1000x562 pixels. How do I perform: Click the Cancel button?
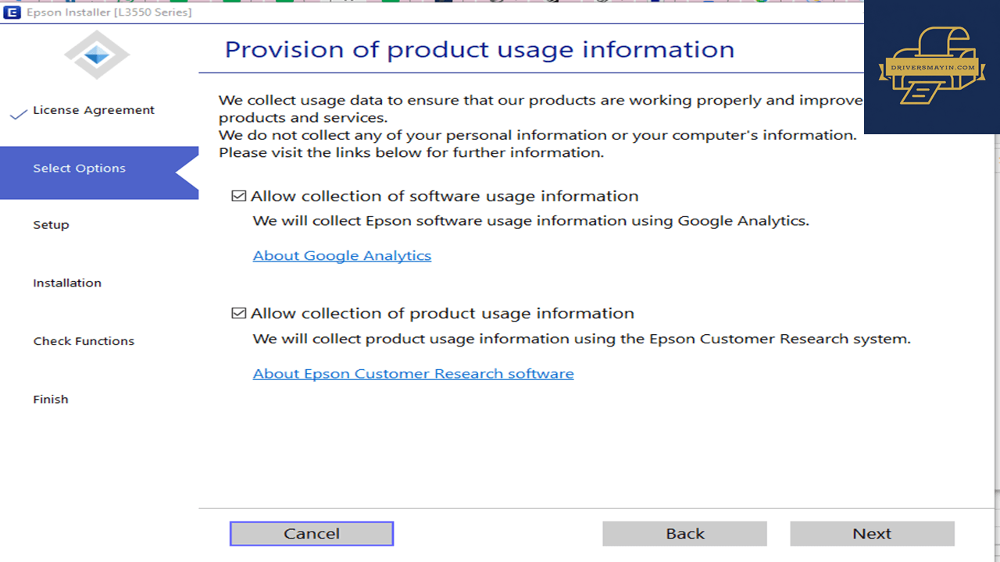point(312,534)
